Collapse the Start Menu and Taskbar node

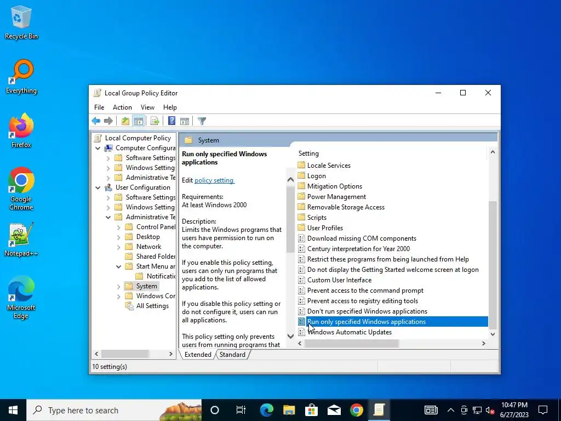coord(118,266)
